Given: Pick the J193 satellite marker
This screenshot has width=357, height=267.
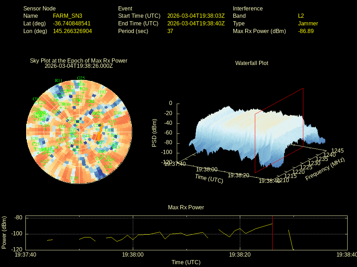Looking at the screenshot, I should pos(101,95).
